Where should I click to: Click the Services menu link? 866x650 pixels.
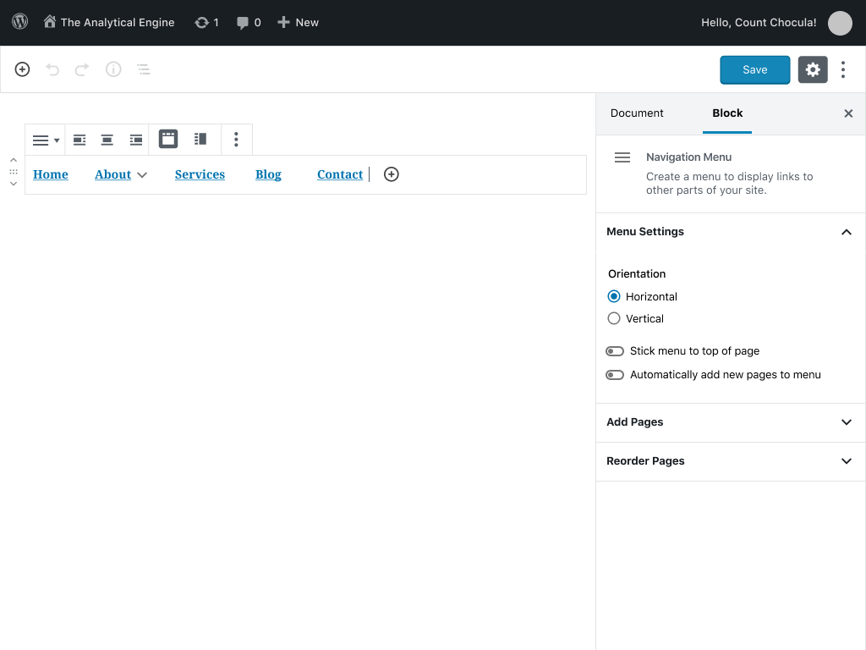(200, 174)
